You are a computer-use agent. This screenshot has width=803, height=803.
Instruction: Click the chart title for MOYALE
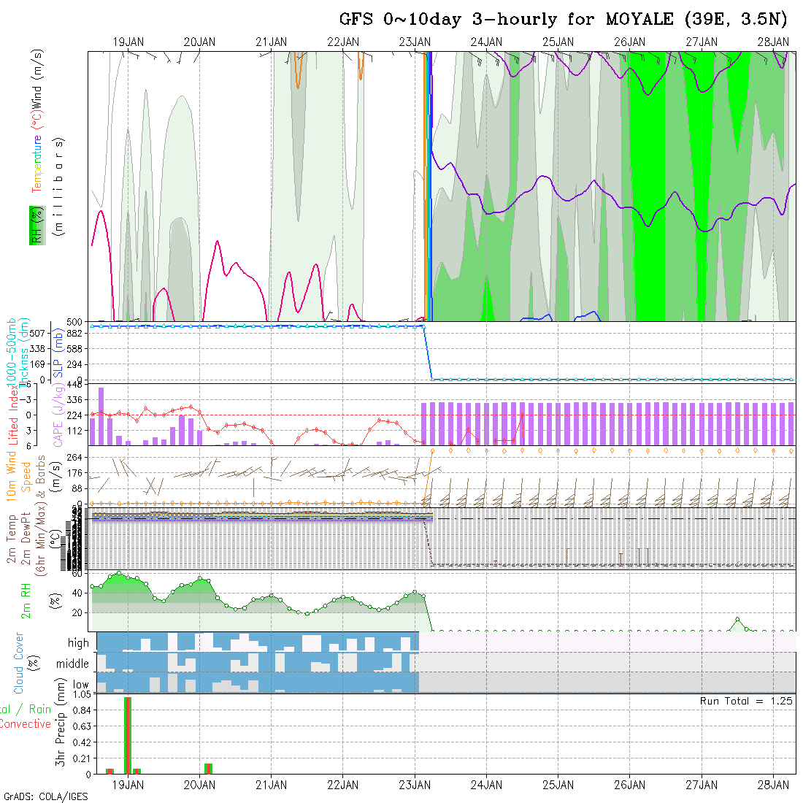(564, 20)
